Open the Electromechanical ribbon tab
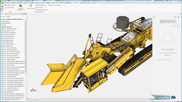Screen dimensions: 182x102 pos(85,3)
